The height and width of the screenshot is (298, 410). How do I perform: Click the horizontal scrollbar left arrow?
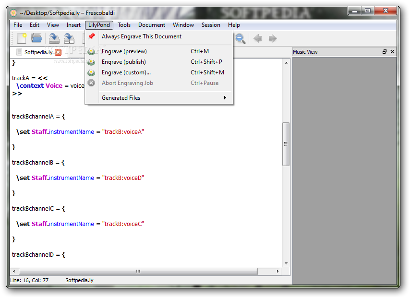14,271
